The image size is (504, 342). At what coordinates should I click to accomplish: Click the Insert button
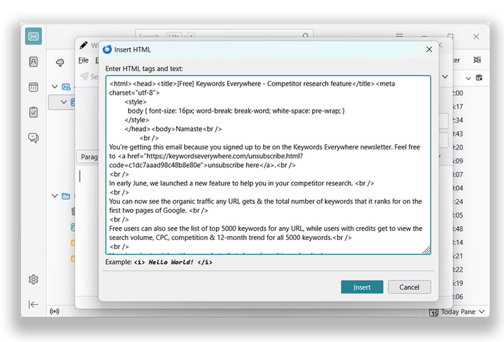coord(362,287)
